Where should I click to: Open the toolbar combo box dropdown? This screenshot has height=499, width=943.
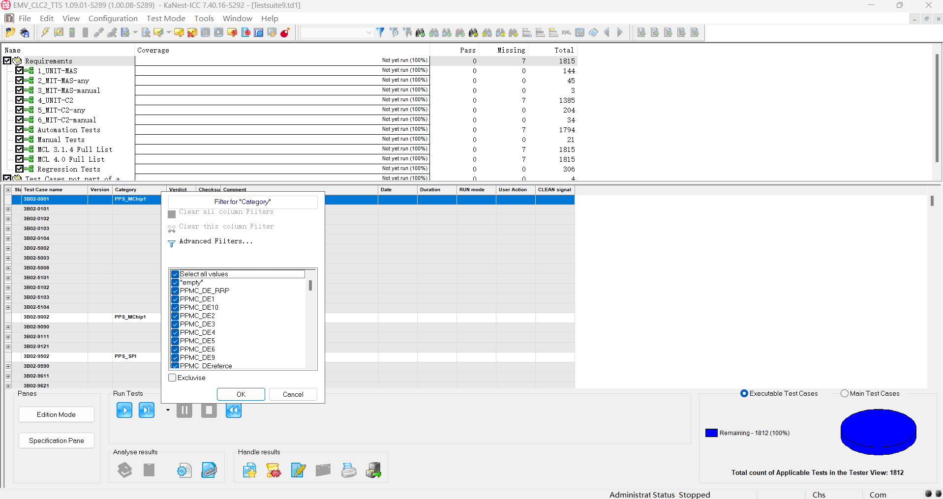click(x=369, y=32)
